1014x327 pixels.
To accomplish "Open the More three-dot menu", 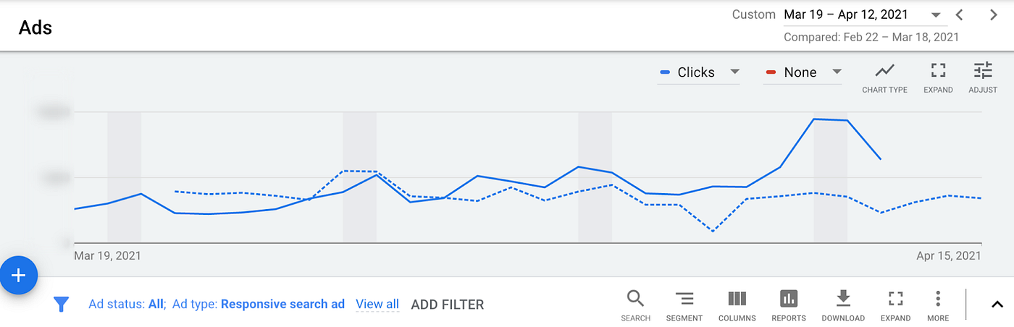I will pyautogui.click(x=937, y=299).
